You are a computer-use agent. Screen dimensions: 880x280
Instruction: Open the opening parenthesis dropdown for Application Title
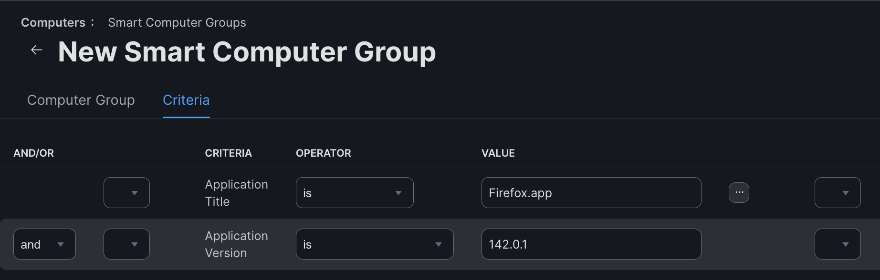(126, 192)
